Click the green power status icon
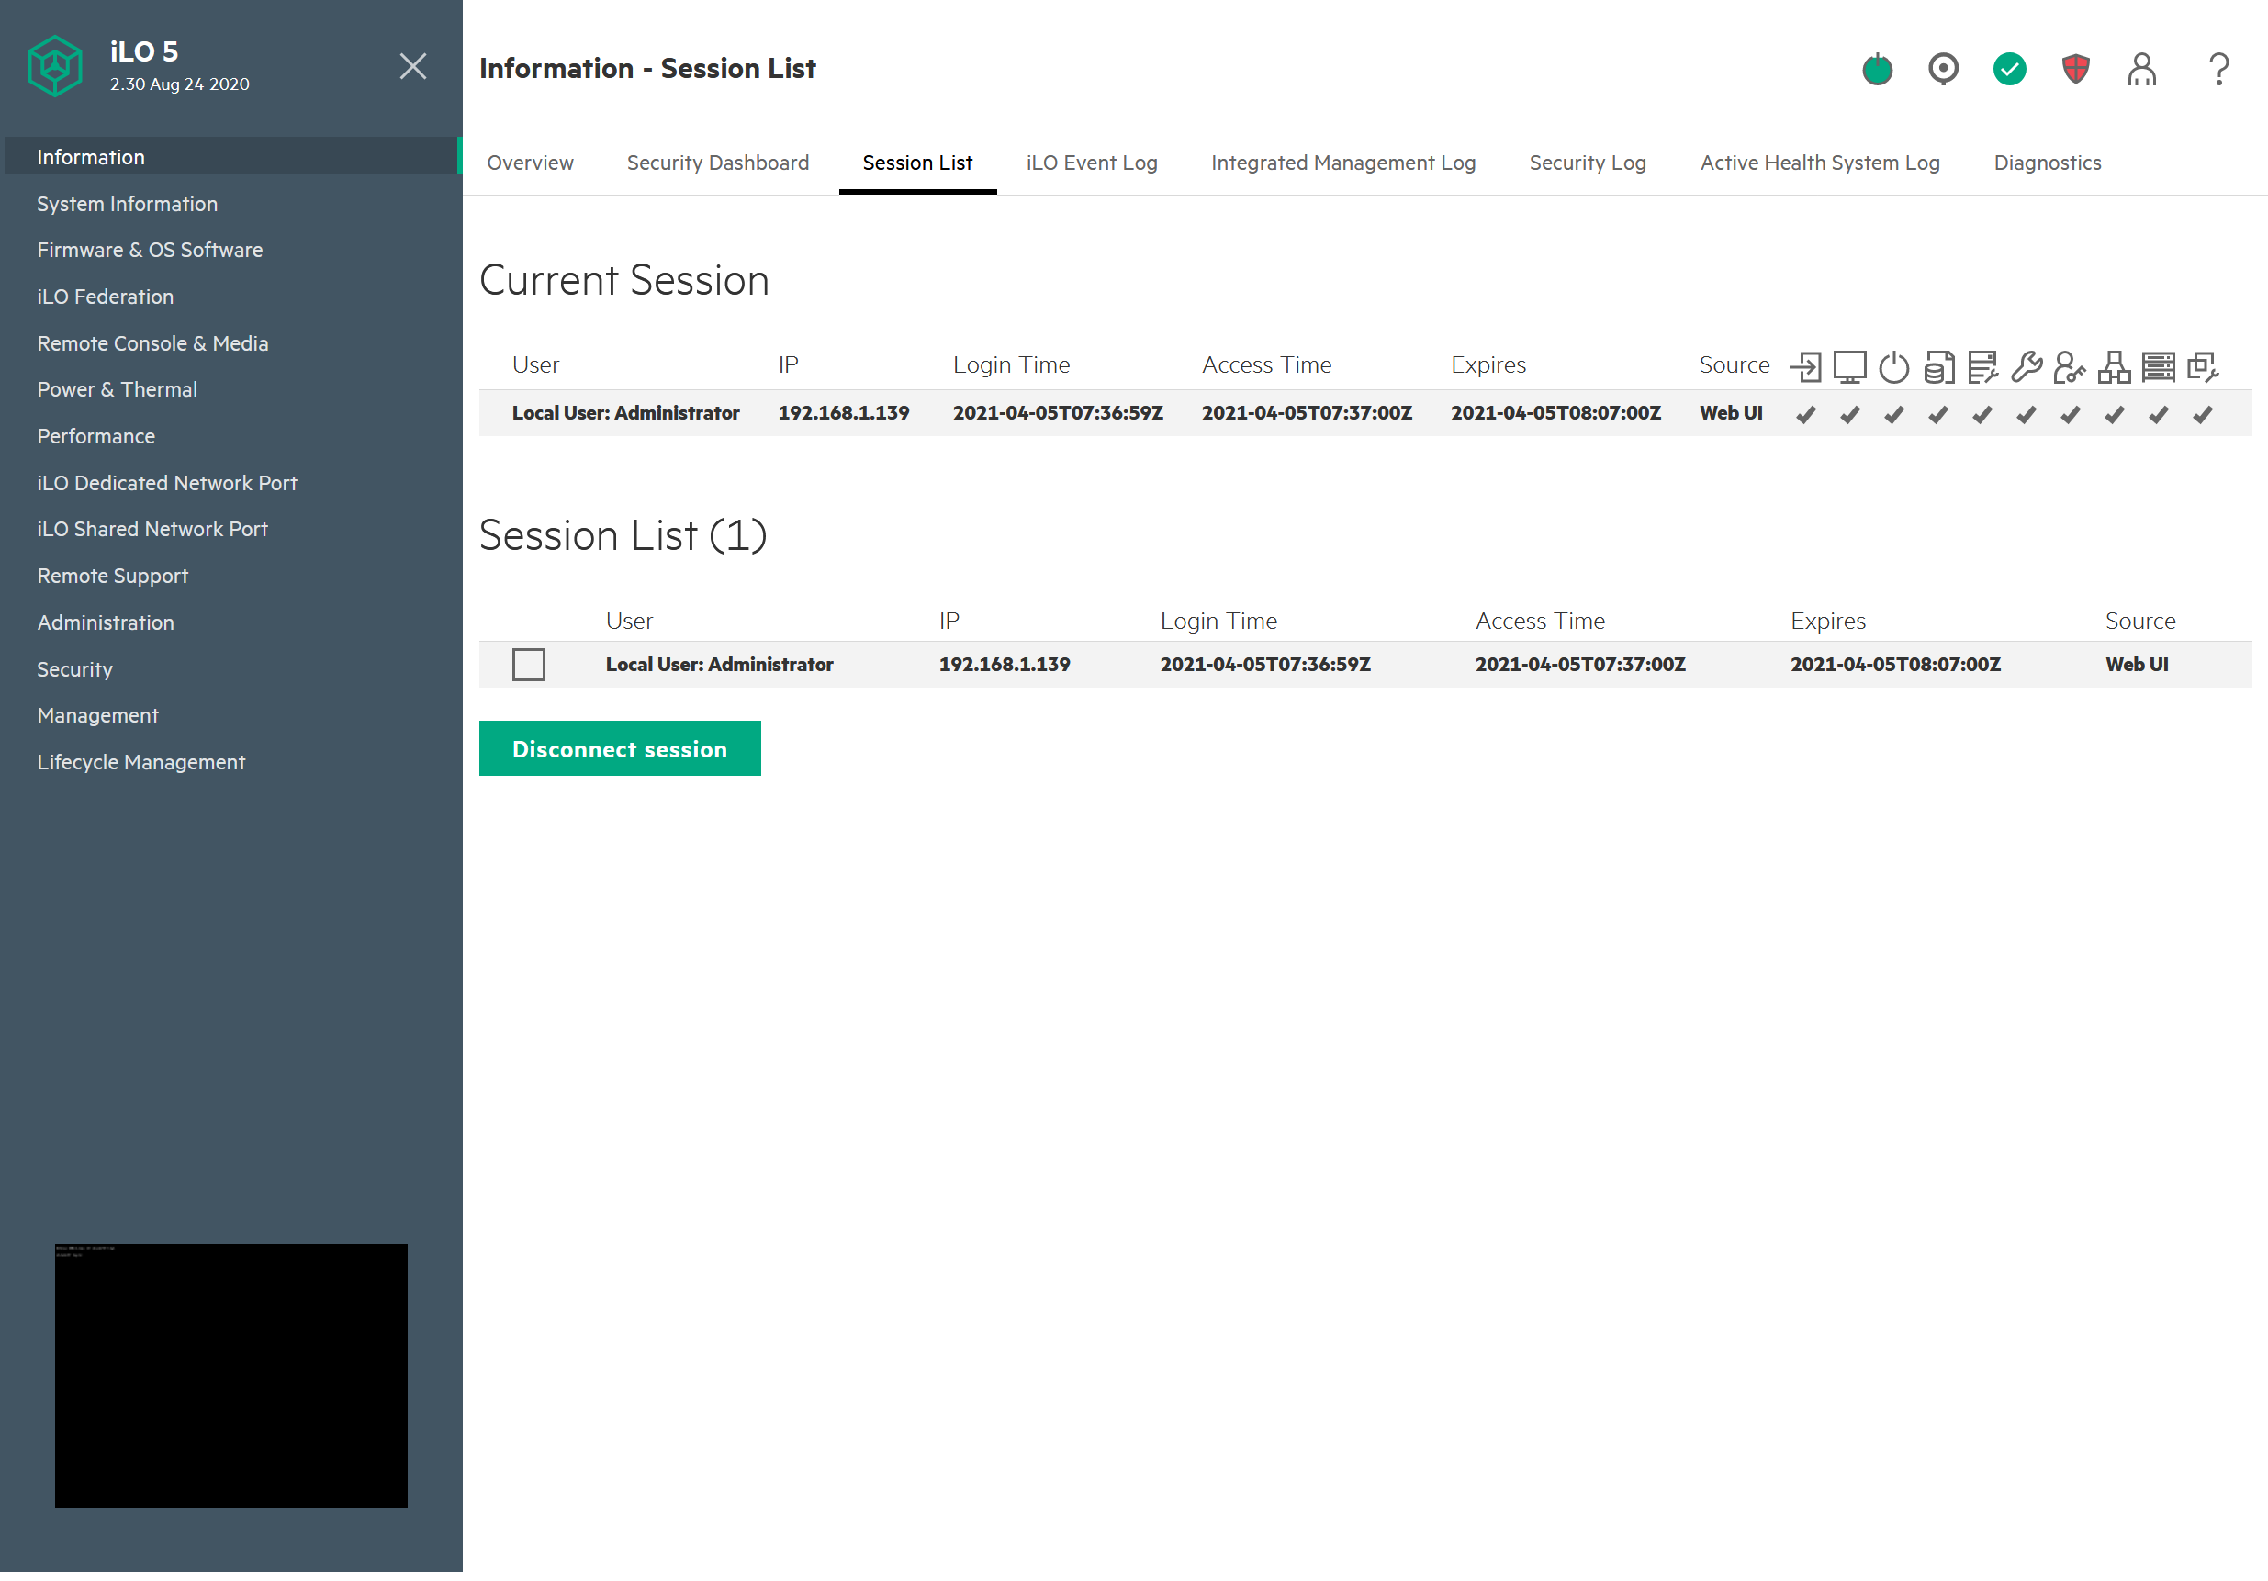 pos(1877,69)
